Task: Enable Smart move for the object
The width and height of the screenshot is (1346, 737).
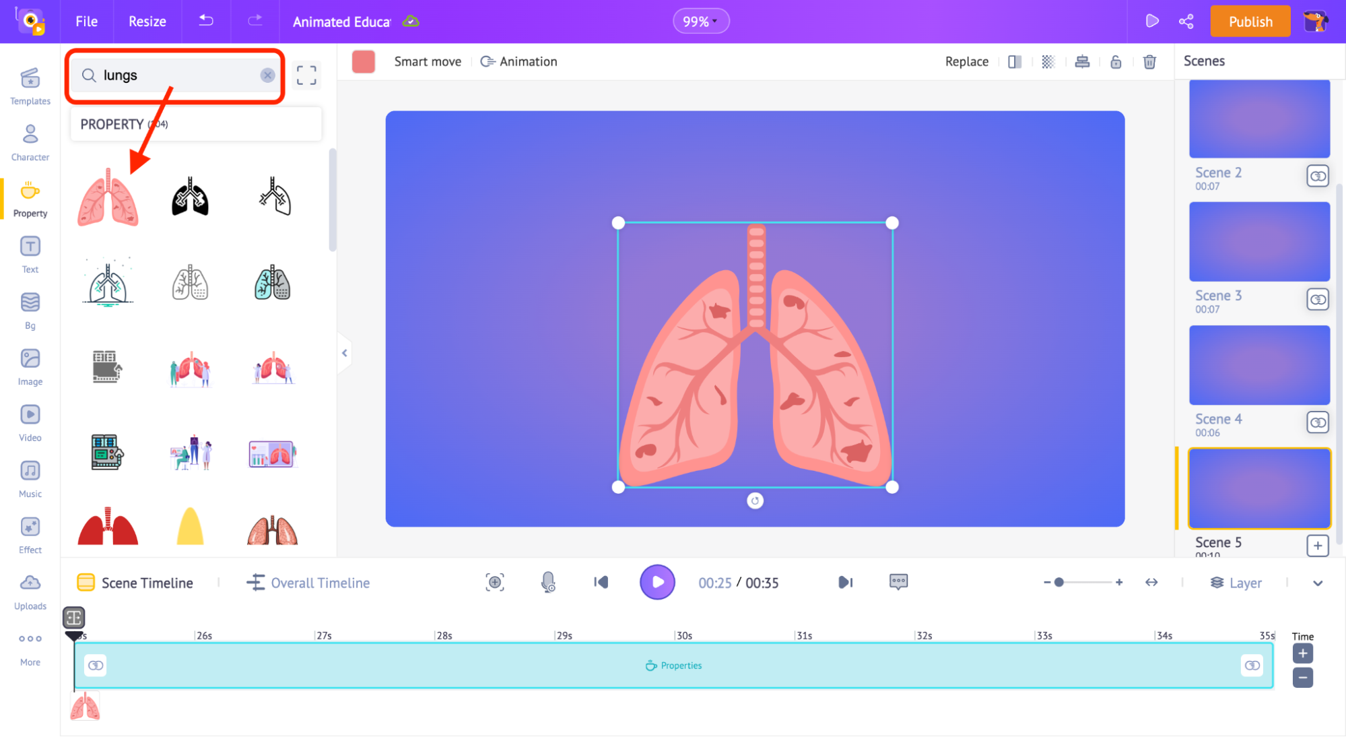Action: (x=428, y=61)
